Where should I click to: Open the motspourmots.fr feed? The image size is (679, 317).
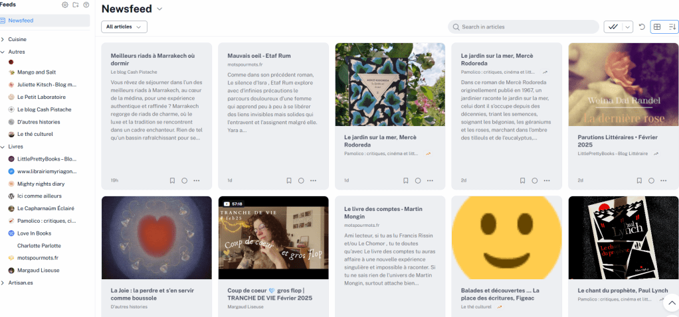click(38, 258)
